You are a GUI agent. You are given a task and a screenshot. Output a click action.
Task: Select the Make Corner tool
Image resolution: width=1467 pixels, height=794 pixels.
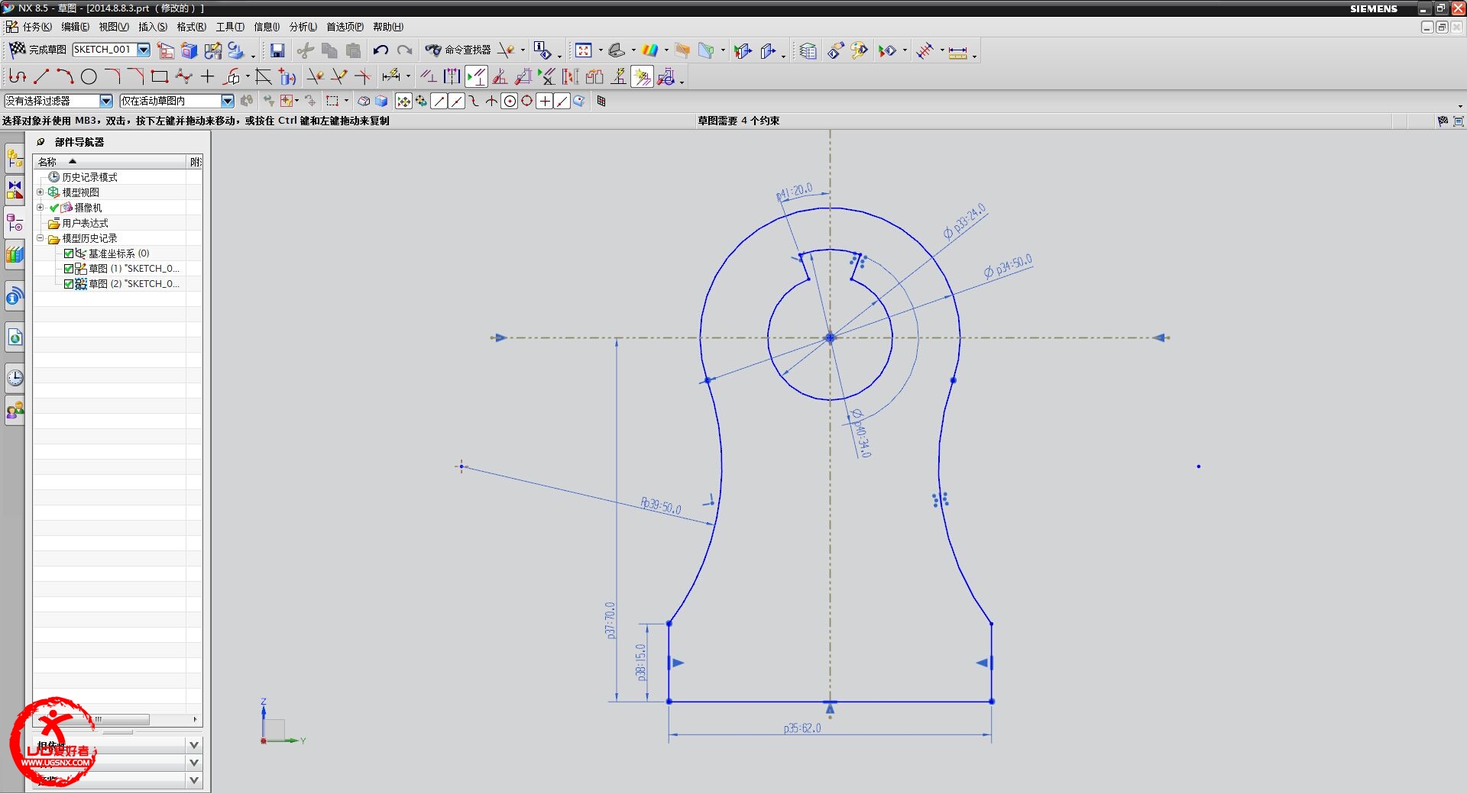(x=363, y=76)
